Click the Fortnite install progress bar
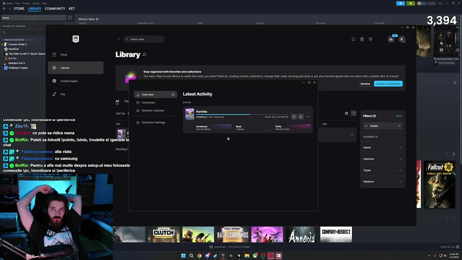Image resolution: width=462 pixels, height=260 pixels. (x=242, y=114)
